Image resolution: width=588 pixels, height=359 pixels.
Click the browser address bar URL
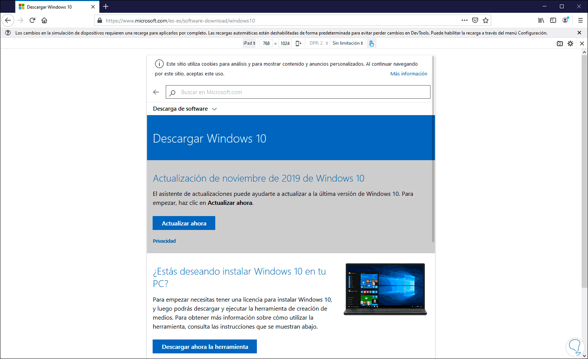(180, 21)
